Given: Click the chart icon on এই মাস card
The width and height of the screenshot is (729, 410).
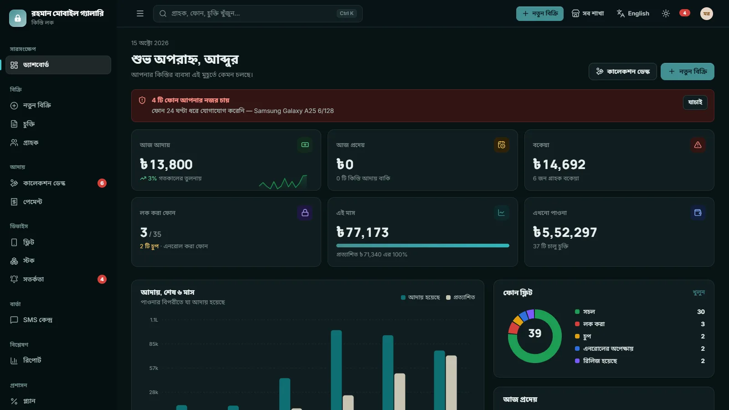Looking at the screenshot, I should click(502, 213).
